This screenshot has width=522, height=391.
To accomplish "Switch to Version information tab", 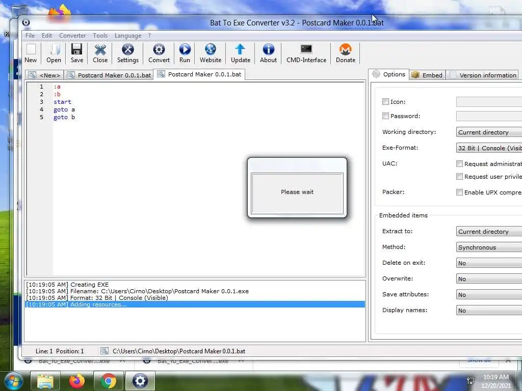I will (x=482, y=75).
